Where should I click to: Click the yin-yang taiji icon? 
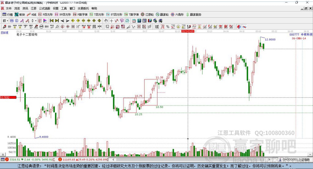pyautogui.click(x=239, y=27)
